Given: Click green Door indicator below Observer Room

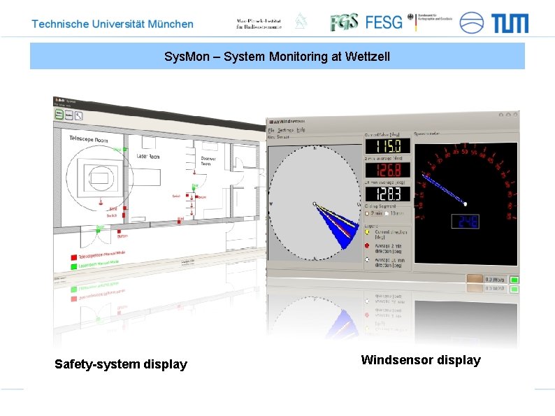Looking at the screenshot, I should [194, 189].
